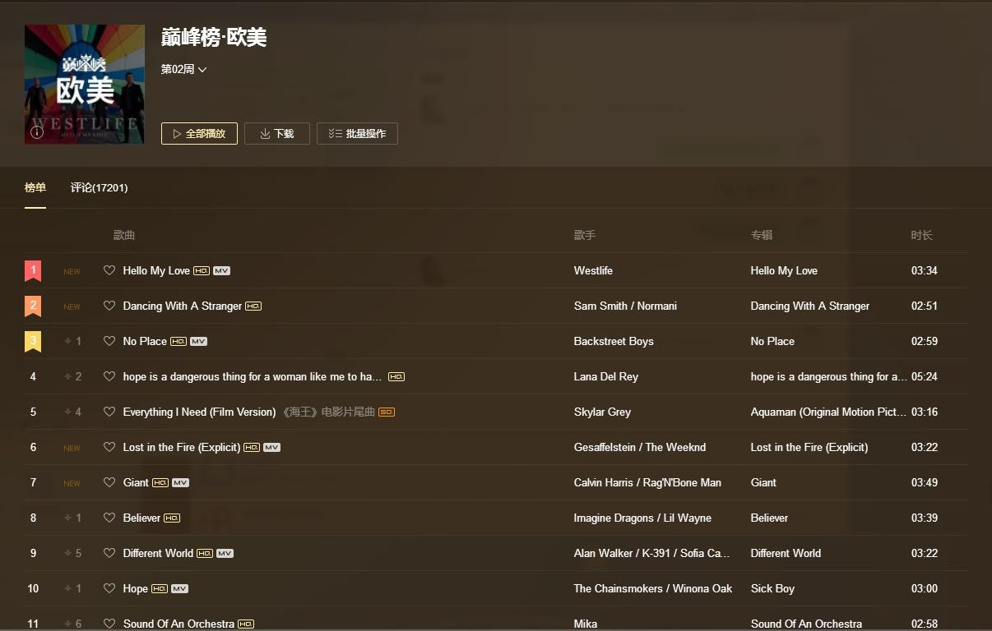The image size is (992, 631).
Task: Open the 批量操作 batch operations menu
Action: (357, 134)
